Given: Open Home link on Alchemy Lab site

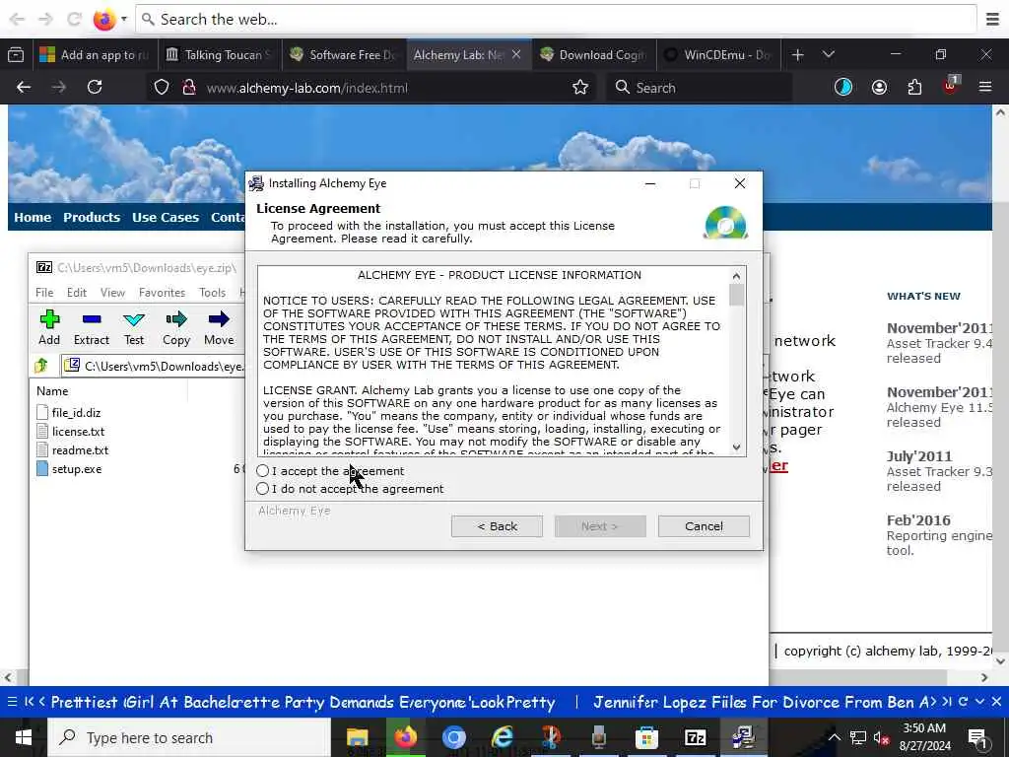Looking at the screenshot, I should click(x=33, y=217).
